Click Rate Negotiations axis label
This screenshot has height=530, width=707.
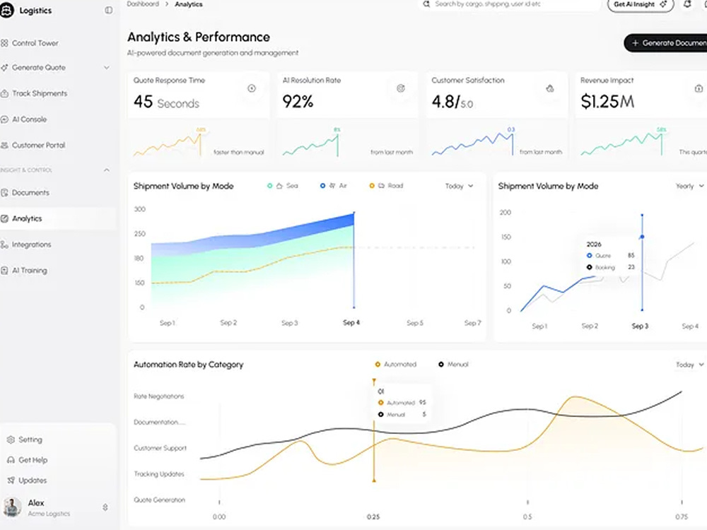coord(158,396)
